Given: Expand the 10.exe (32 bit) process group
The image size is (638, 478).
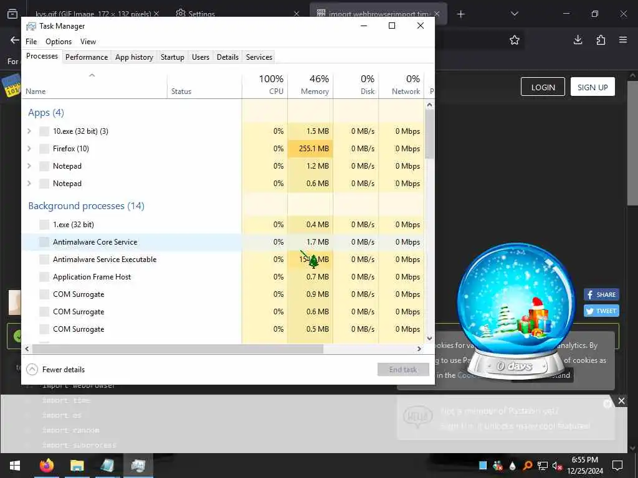Looking at the screenshot, I should [x=29, y=131].
